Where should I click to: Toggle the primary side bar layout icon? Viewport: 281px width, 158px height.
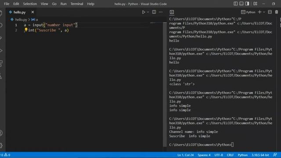point(236,4)
